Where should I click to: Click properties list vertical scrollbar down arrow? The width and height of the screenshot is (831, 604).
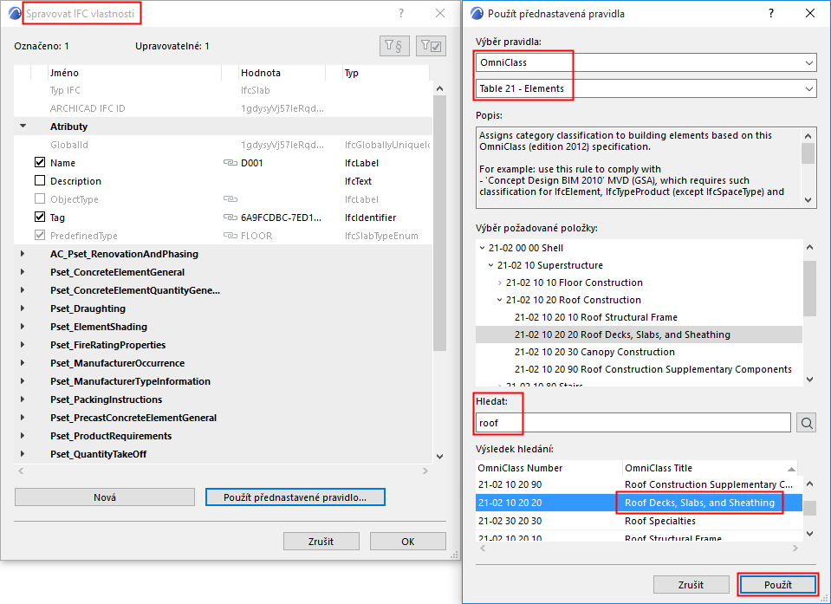point(439,456)
